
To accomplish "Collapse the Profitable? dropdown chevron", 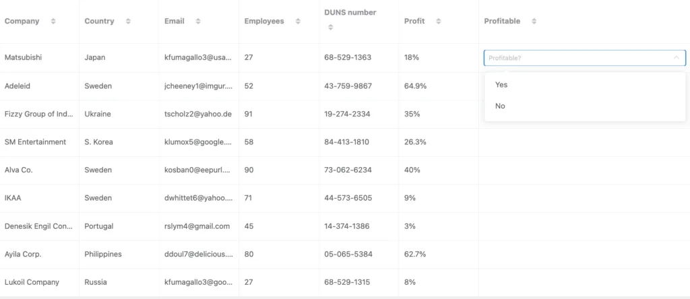I will click(677, 58).
